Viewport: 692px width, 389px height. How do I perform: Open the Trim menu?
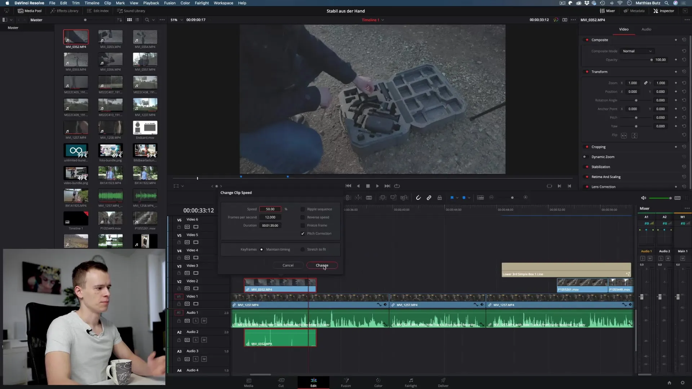tap(76, 3)
